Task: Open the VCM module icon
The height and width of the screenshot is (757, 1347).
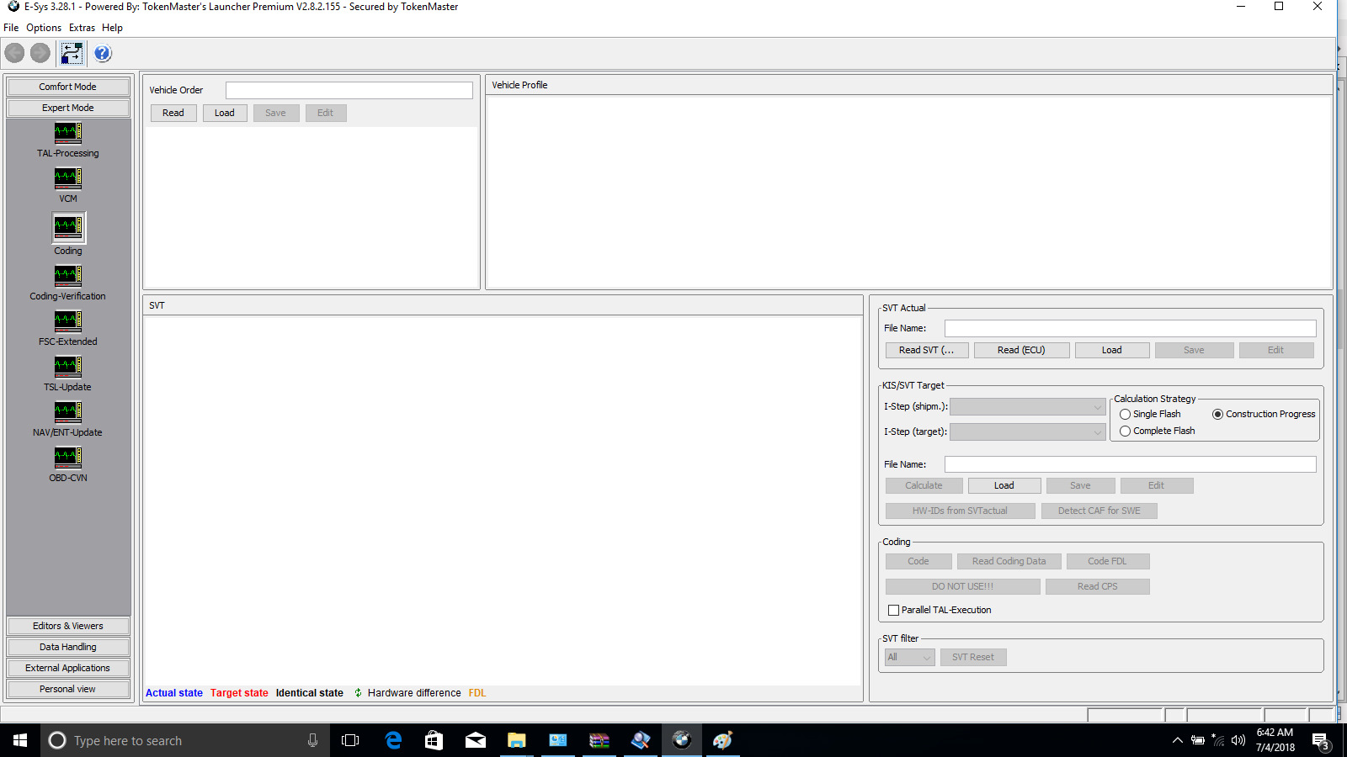Action: (68, 178)
